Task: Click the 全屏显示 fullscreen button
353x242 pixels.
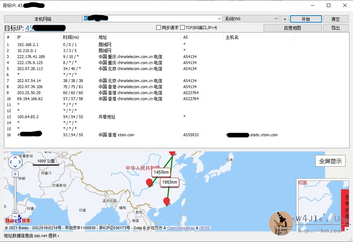Action: (x=330, y=161)
